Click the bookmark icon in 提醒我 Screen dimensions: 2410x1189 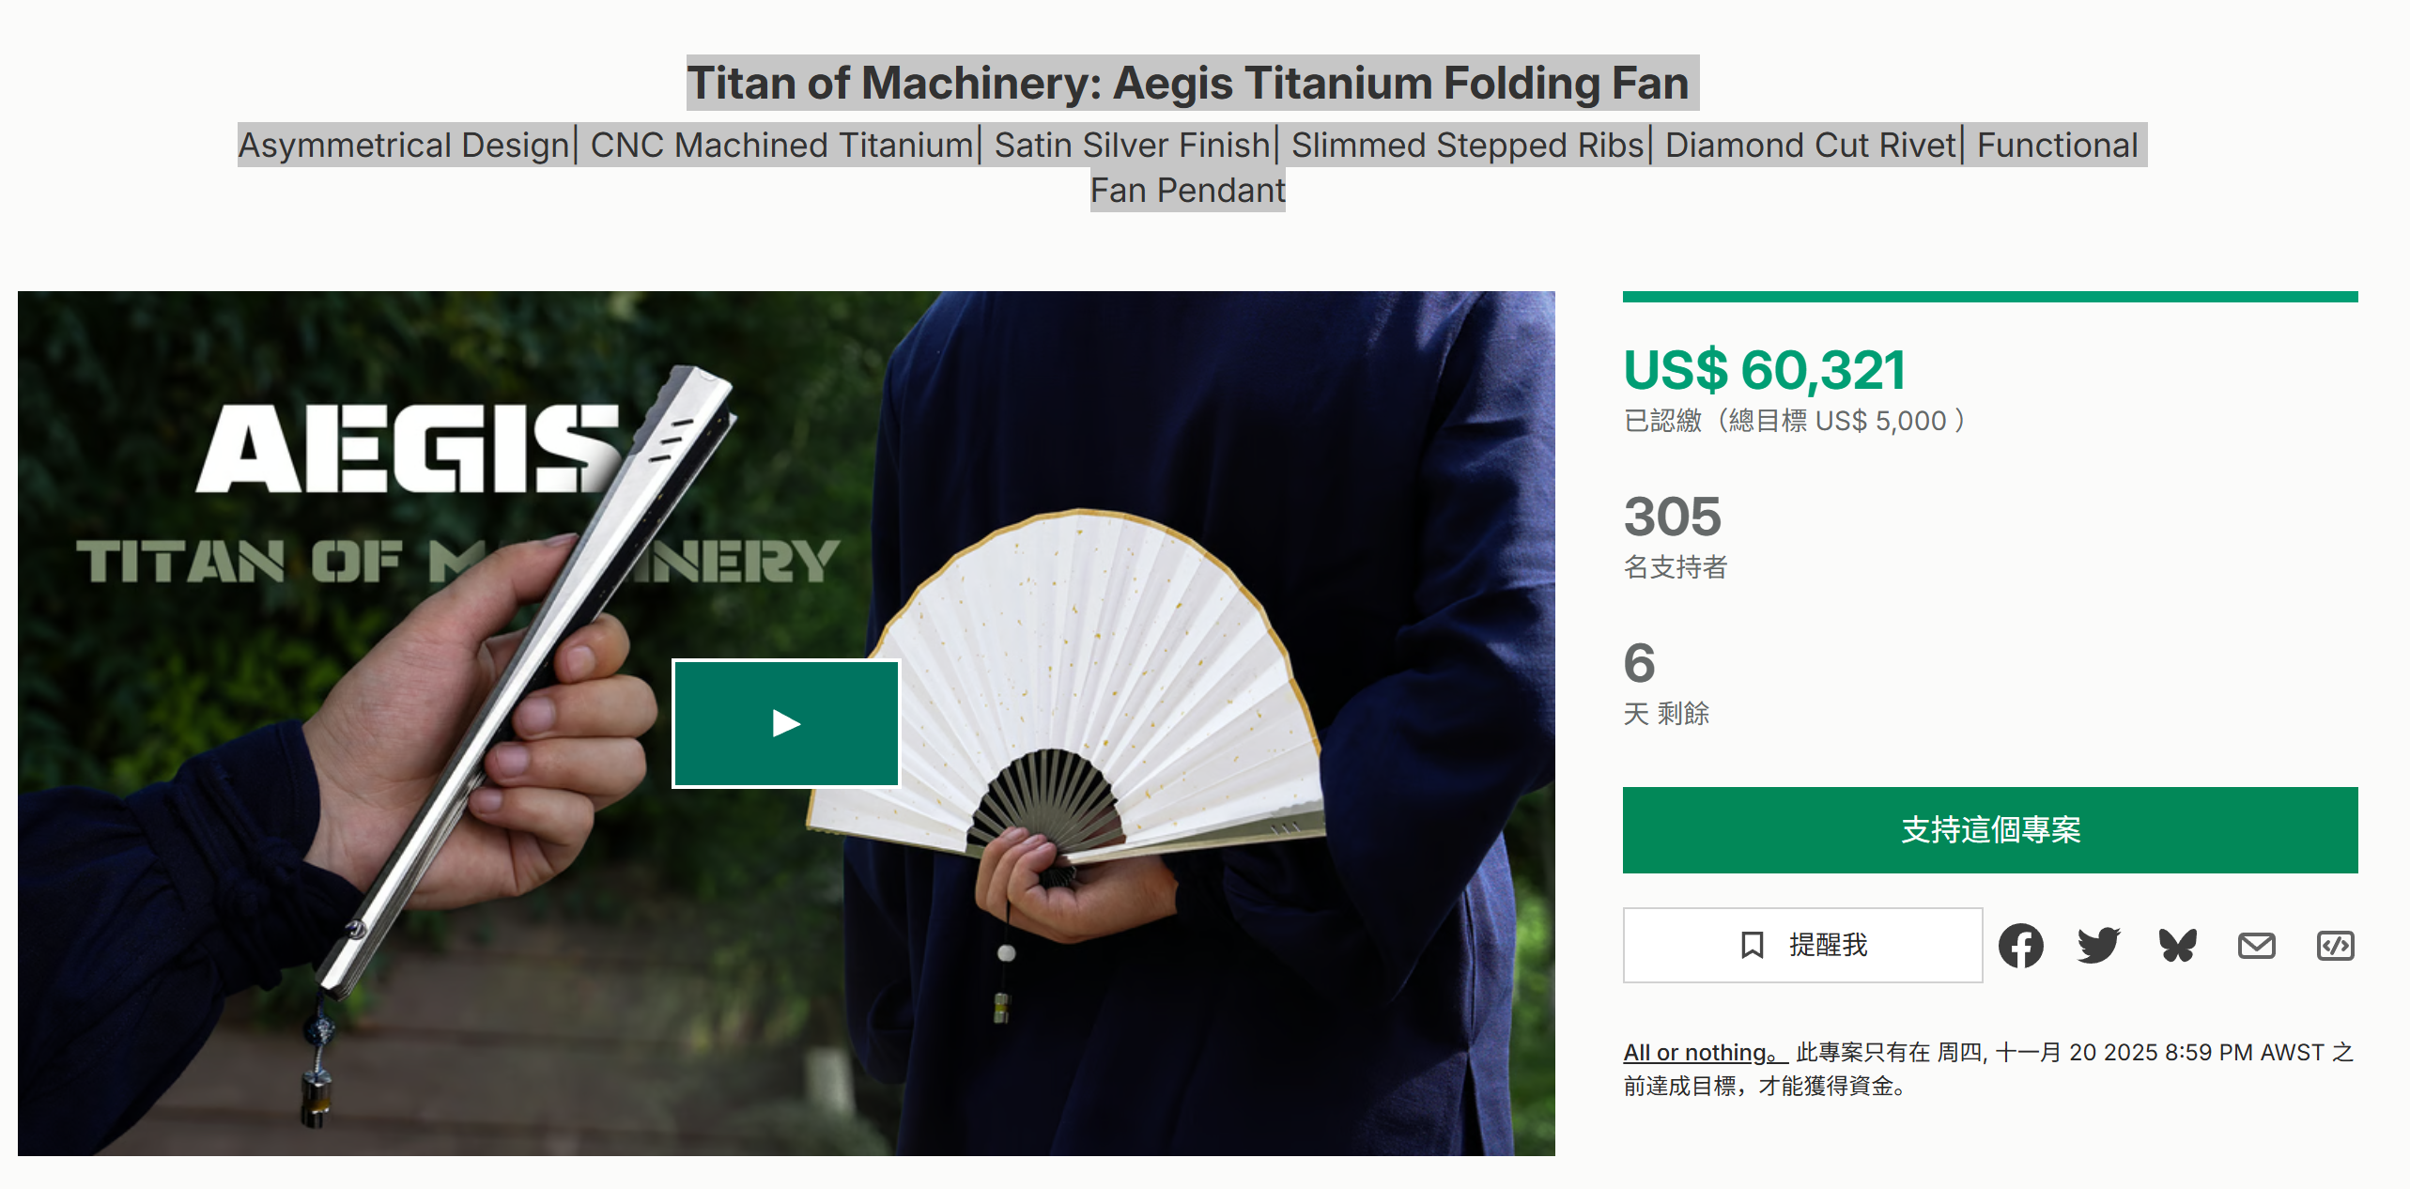tap(1752, 945)
